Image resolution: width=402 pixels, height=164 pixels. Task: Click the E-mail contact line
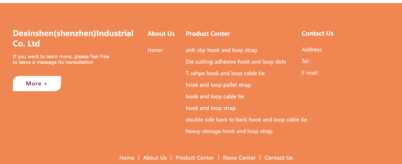311,73
